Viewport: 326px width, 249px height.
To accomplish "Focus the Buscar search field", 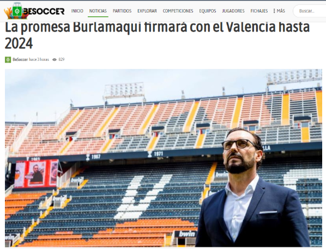I will pos(309,11).
